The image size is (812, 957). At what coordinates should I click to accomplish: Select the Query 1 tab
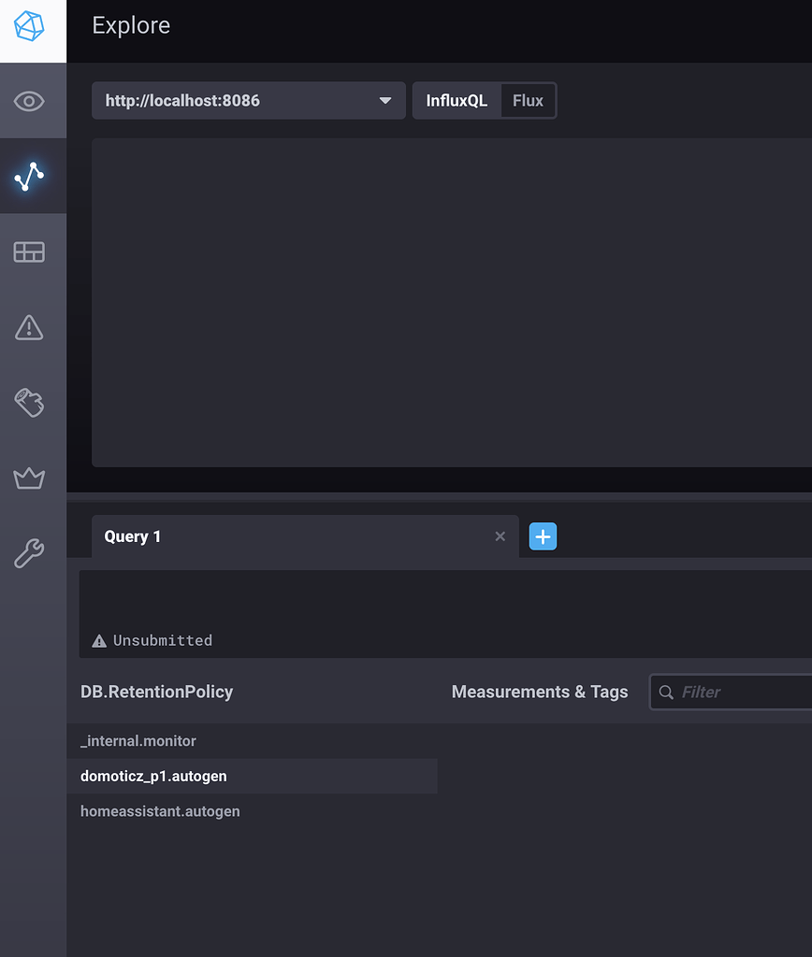(132, 536)
